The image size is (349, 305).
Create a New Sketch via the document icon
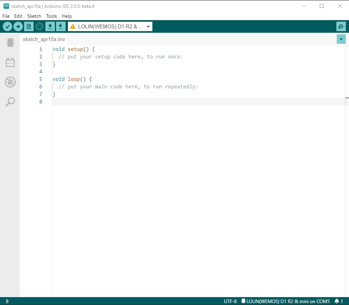tap(29, 26)
